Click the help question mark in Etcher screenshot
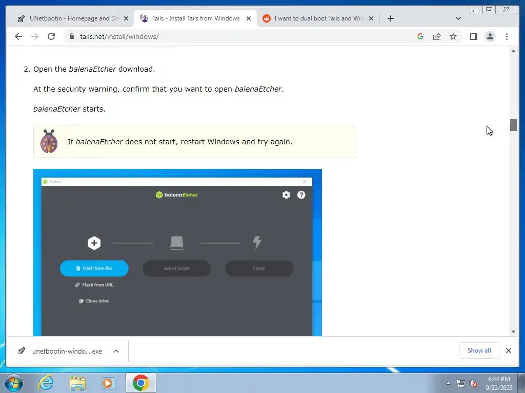 click(x=301, y=195)
